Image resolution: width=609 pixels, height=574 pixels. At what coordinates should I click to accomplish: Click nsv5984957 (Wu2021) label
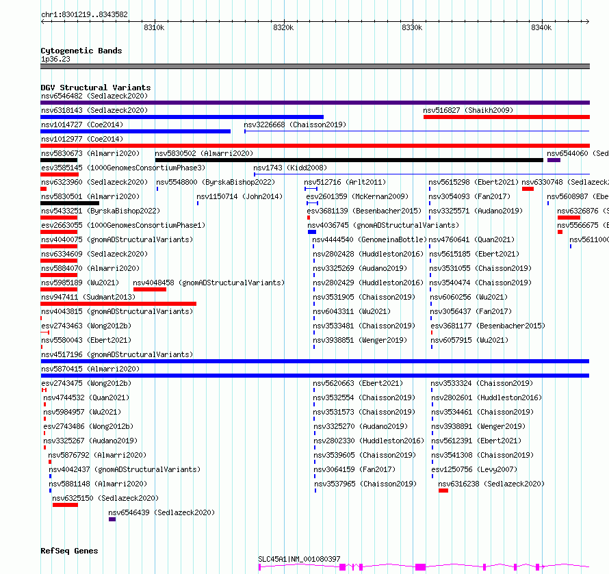[x=82, y=412]
